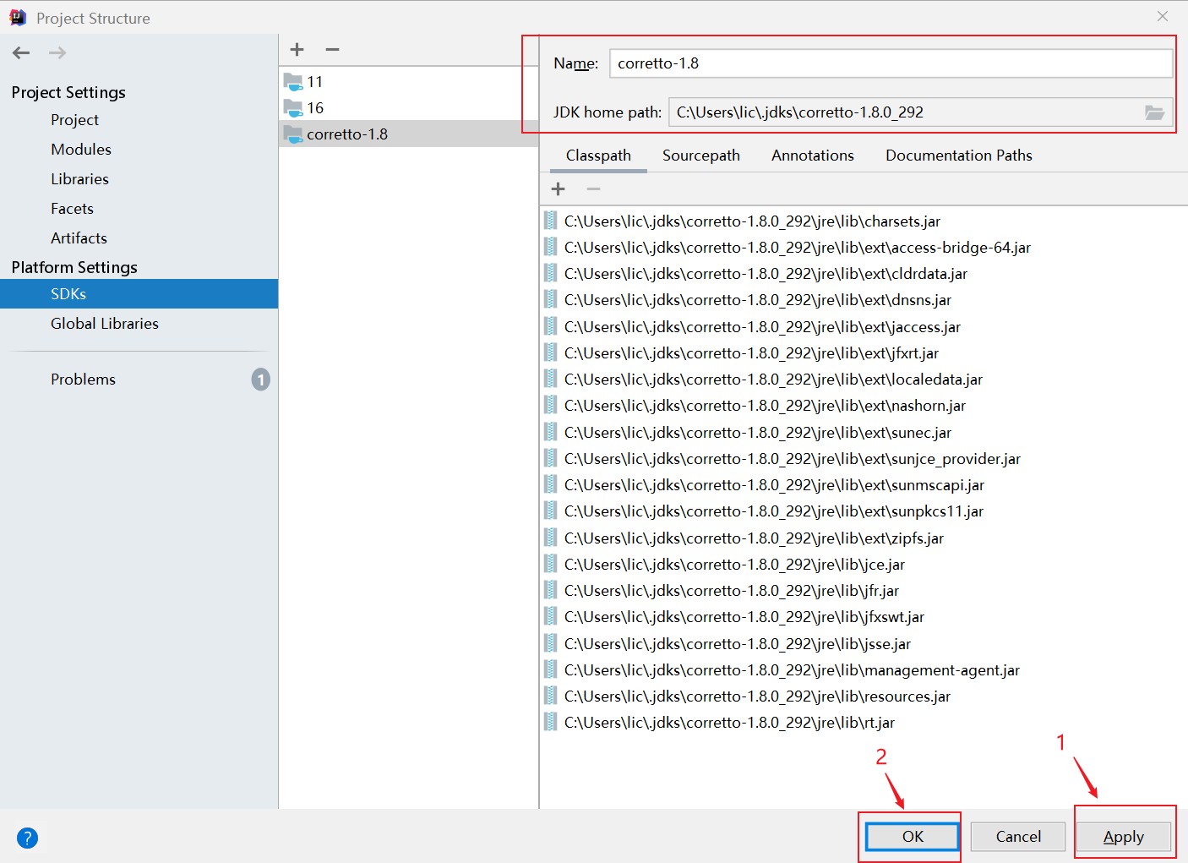
Task: Click the Cancel button
Action: coord(1018,837)
